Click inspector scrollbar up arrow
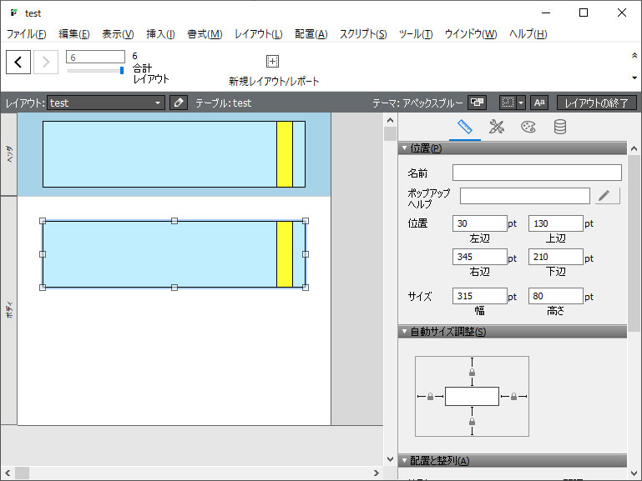The width and height of the screenshot is (642, 481). coord(634,148)
